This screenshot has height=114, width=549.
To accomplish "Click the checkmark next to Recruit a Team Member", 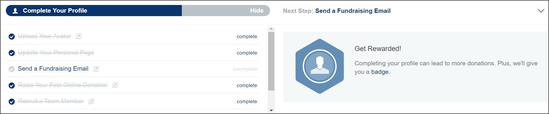I will [x=12, y=102].
